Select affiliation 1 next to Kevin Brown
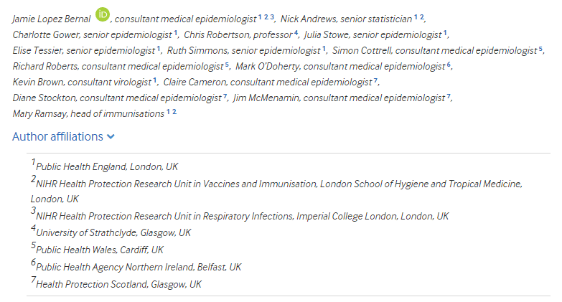This screenshot has height=302, width=562. 155,80
